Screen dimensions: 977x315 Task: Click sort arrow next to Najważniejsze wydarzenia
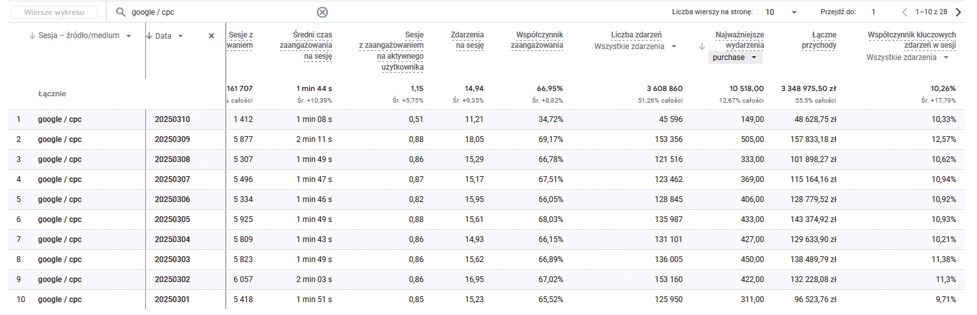[x=702, y=46]
